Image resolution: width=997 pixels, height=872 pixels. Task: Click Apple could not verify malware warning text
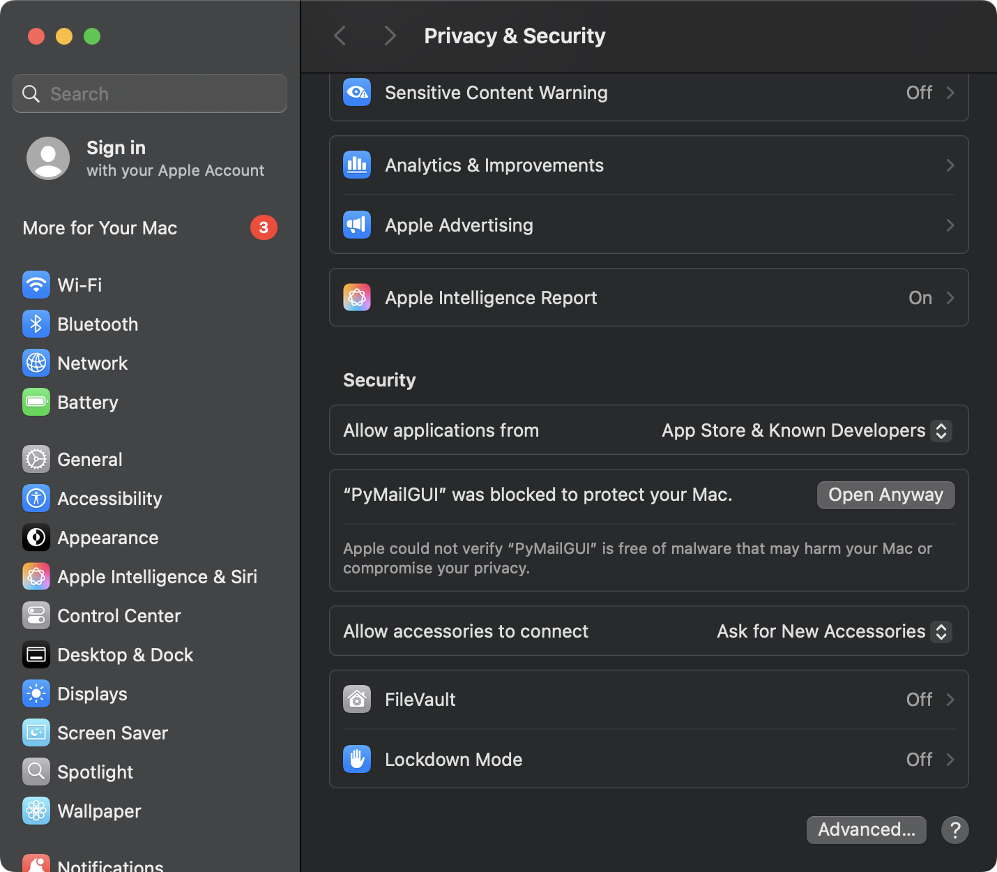click(637, 558)
